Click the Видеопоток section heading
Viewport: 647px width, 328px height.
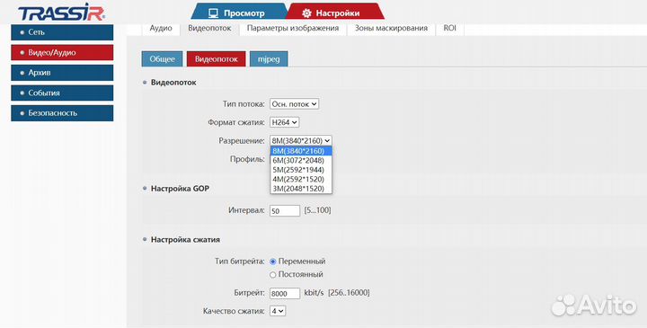point(173,83)
